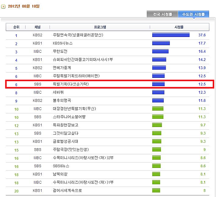The height and width of the screenshot is (197, 216).
Task: Click the MBC channel in the 무한도전 row
Action: click(x=37, y=51)
